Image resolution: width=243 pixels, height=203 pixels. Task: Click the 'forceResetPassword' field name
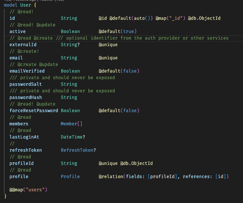34,111
